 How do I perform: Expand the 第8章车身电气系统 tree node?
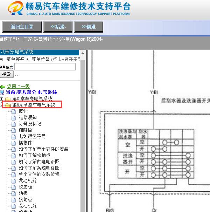click(x=1, y=99)
